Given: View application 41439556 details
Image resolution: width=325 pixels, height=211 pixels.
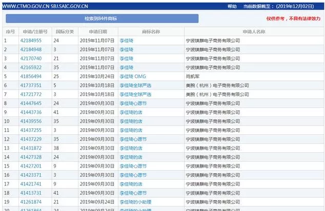Looking at the screenshot, I should (x=31, y=121).
